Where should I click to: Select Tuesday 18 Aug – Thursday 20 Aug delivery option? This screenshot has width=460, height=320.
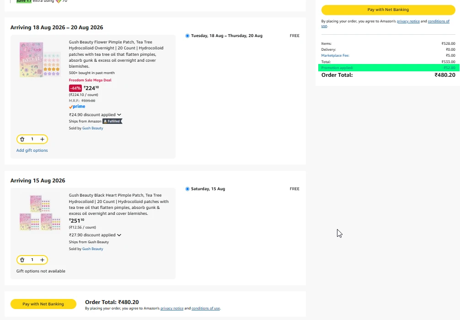click(x=187, y=36)
